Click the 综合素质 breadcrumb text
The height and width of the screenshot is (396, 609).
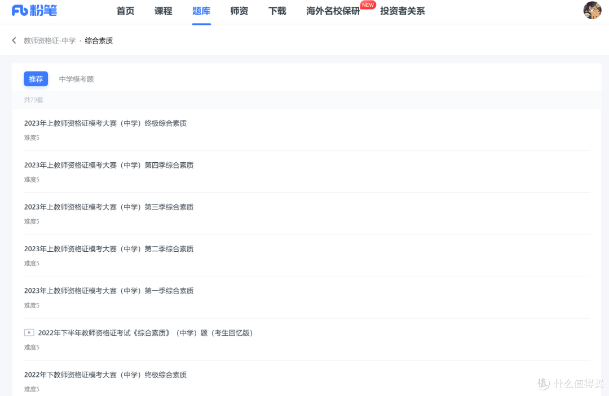[99, 41]
